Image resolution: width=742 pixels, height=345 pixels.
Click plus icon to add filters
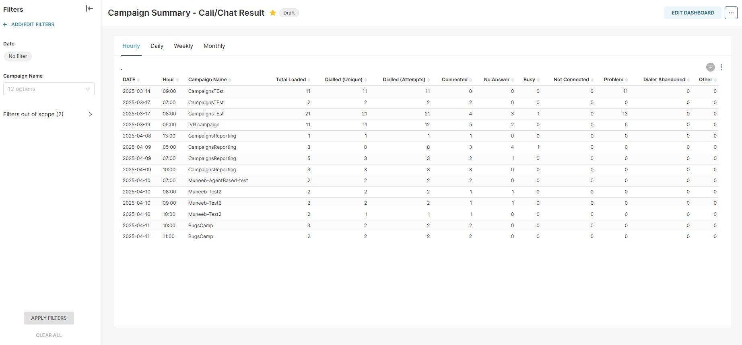[5, 25]
